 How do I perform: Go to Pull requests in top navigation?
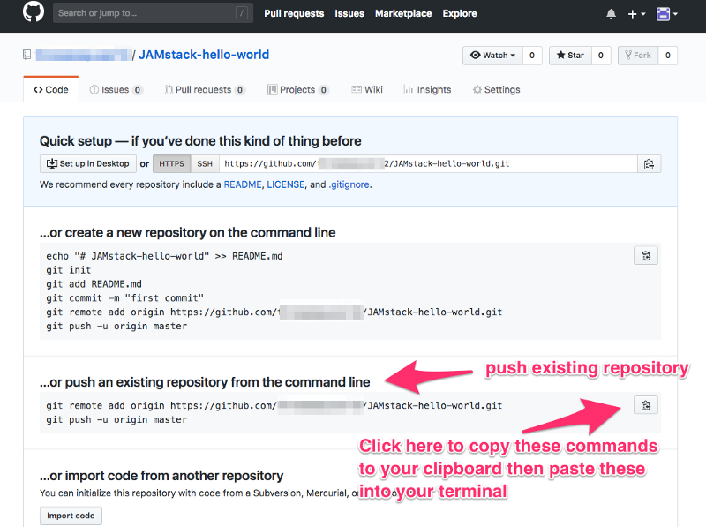pos(294,13)
